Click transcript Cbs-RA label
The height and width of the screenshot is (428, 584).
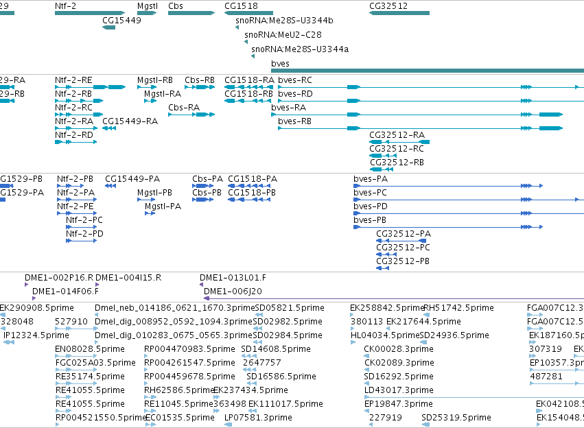(184, 108)
